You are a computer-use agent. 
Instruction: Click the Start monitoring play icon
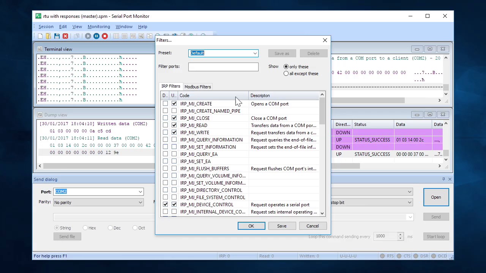point(88,36)
